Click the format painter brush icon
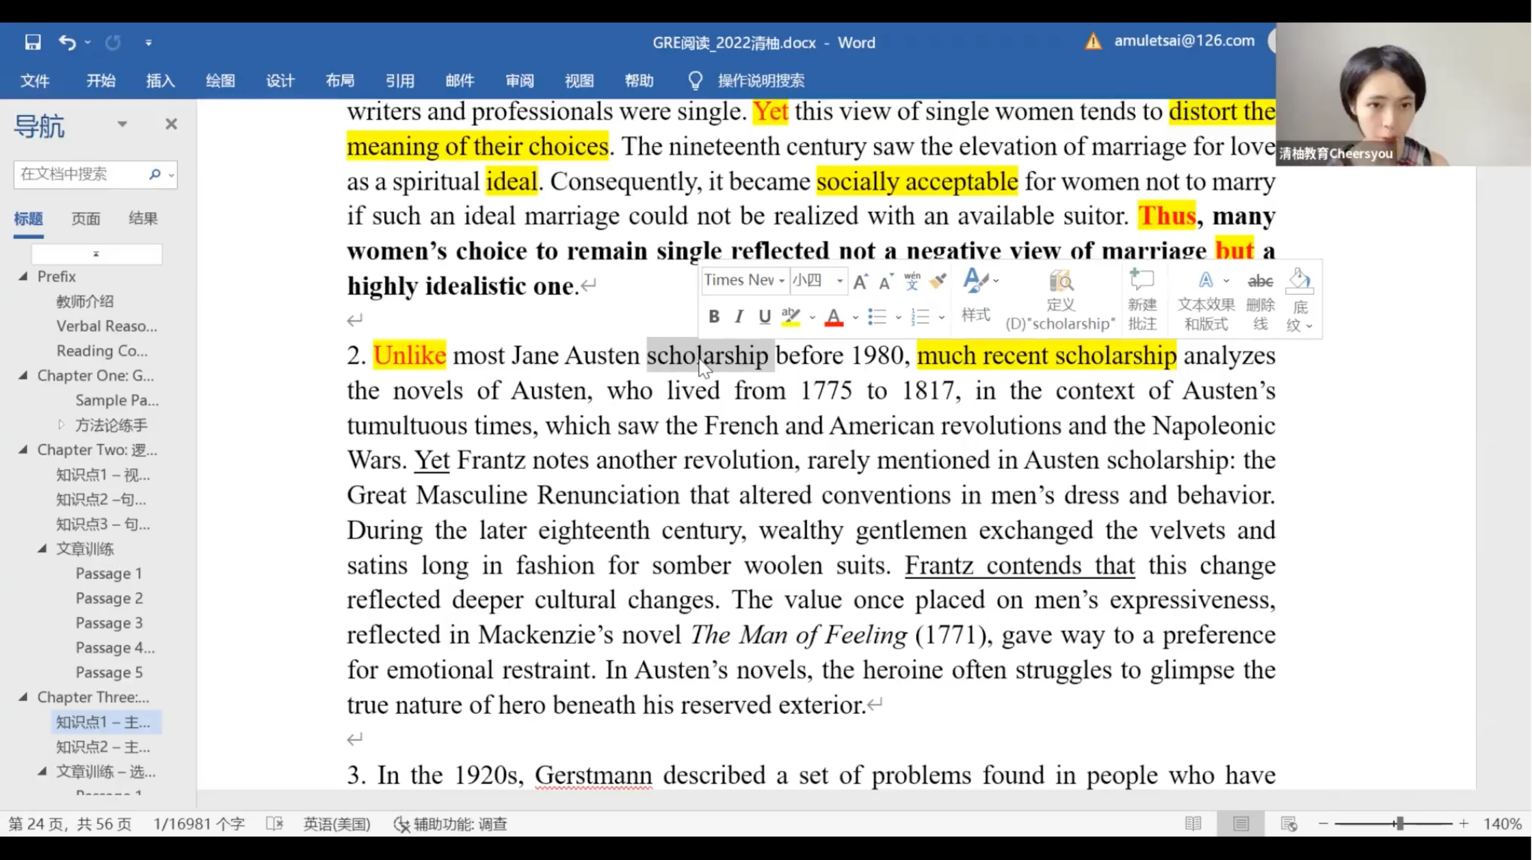The width and height of the screenshot is (1532, 860). (938, 280)
